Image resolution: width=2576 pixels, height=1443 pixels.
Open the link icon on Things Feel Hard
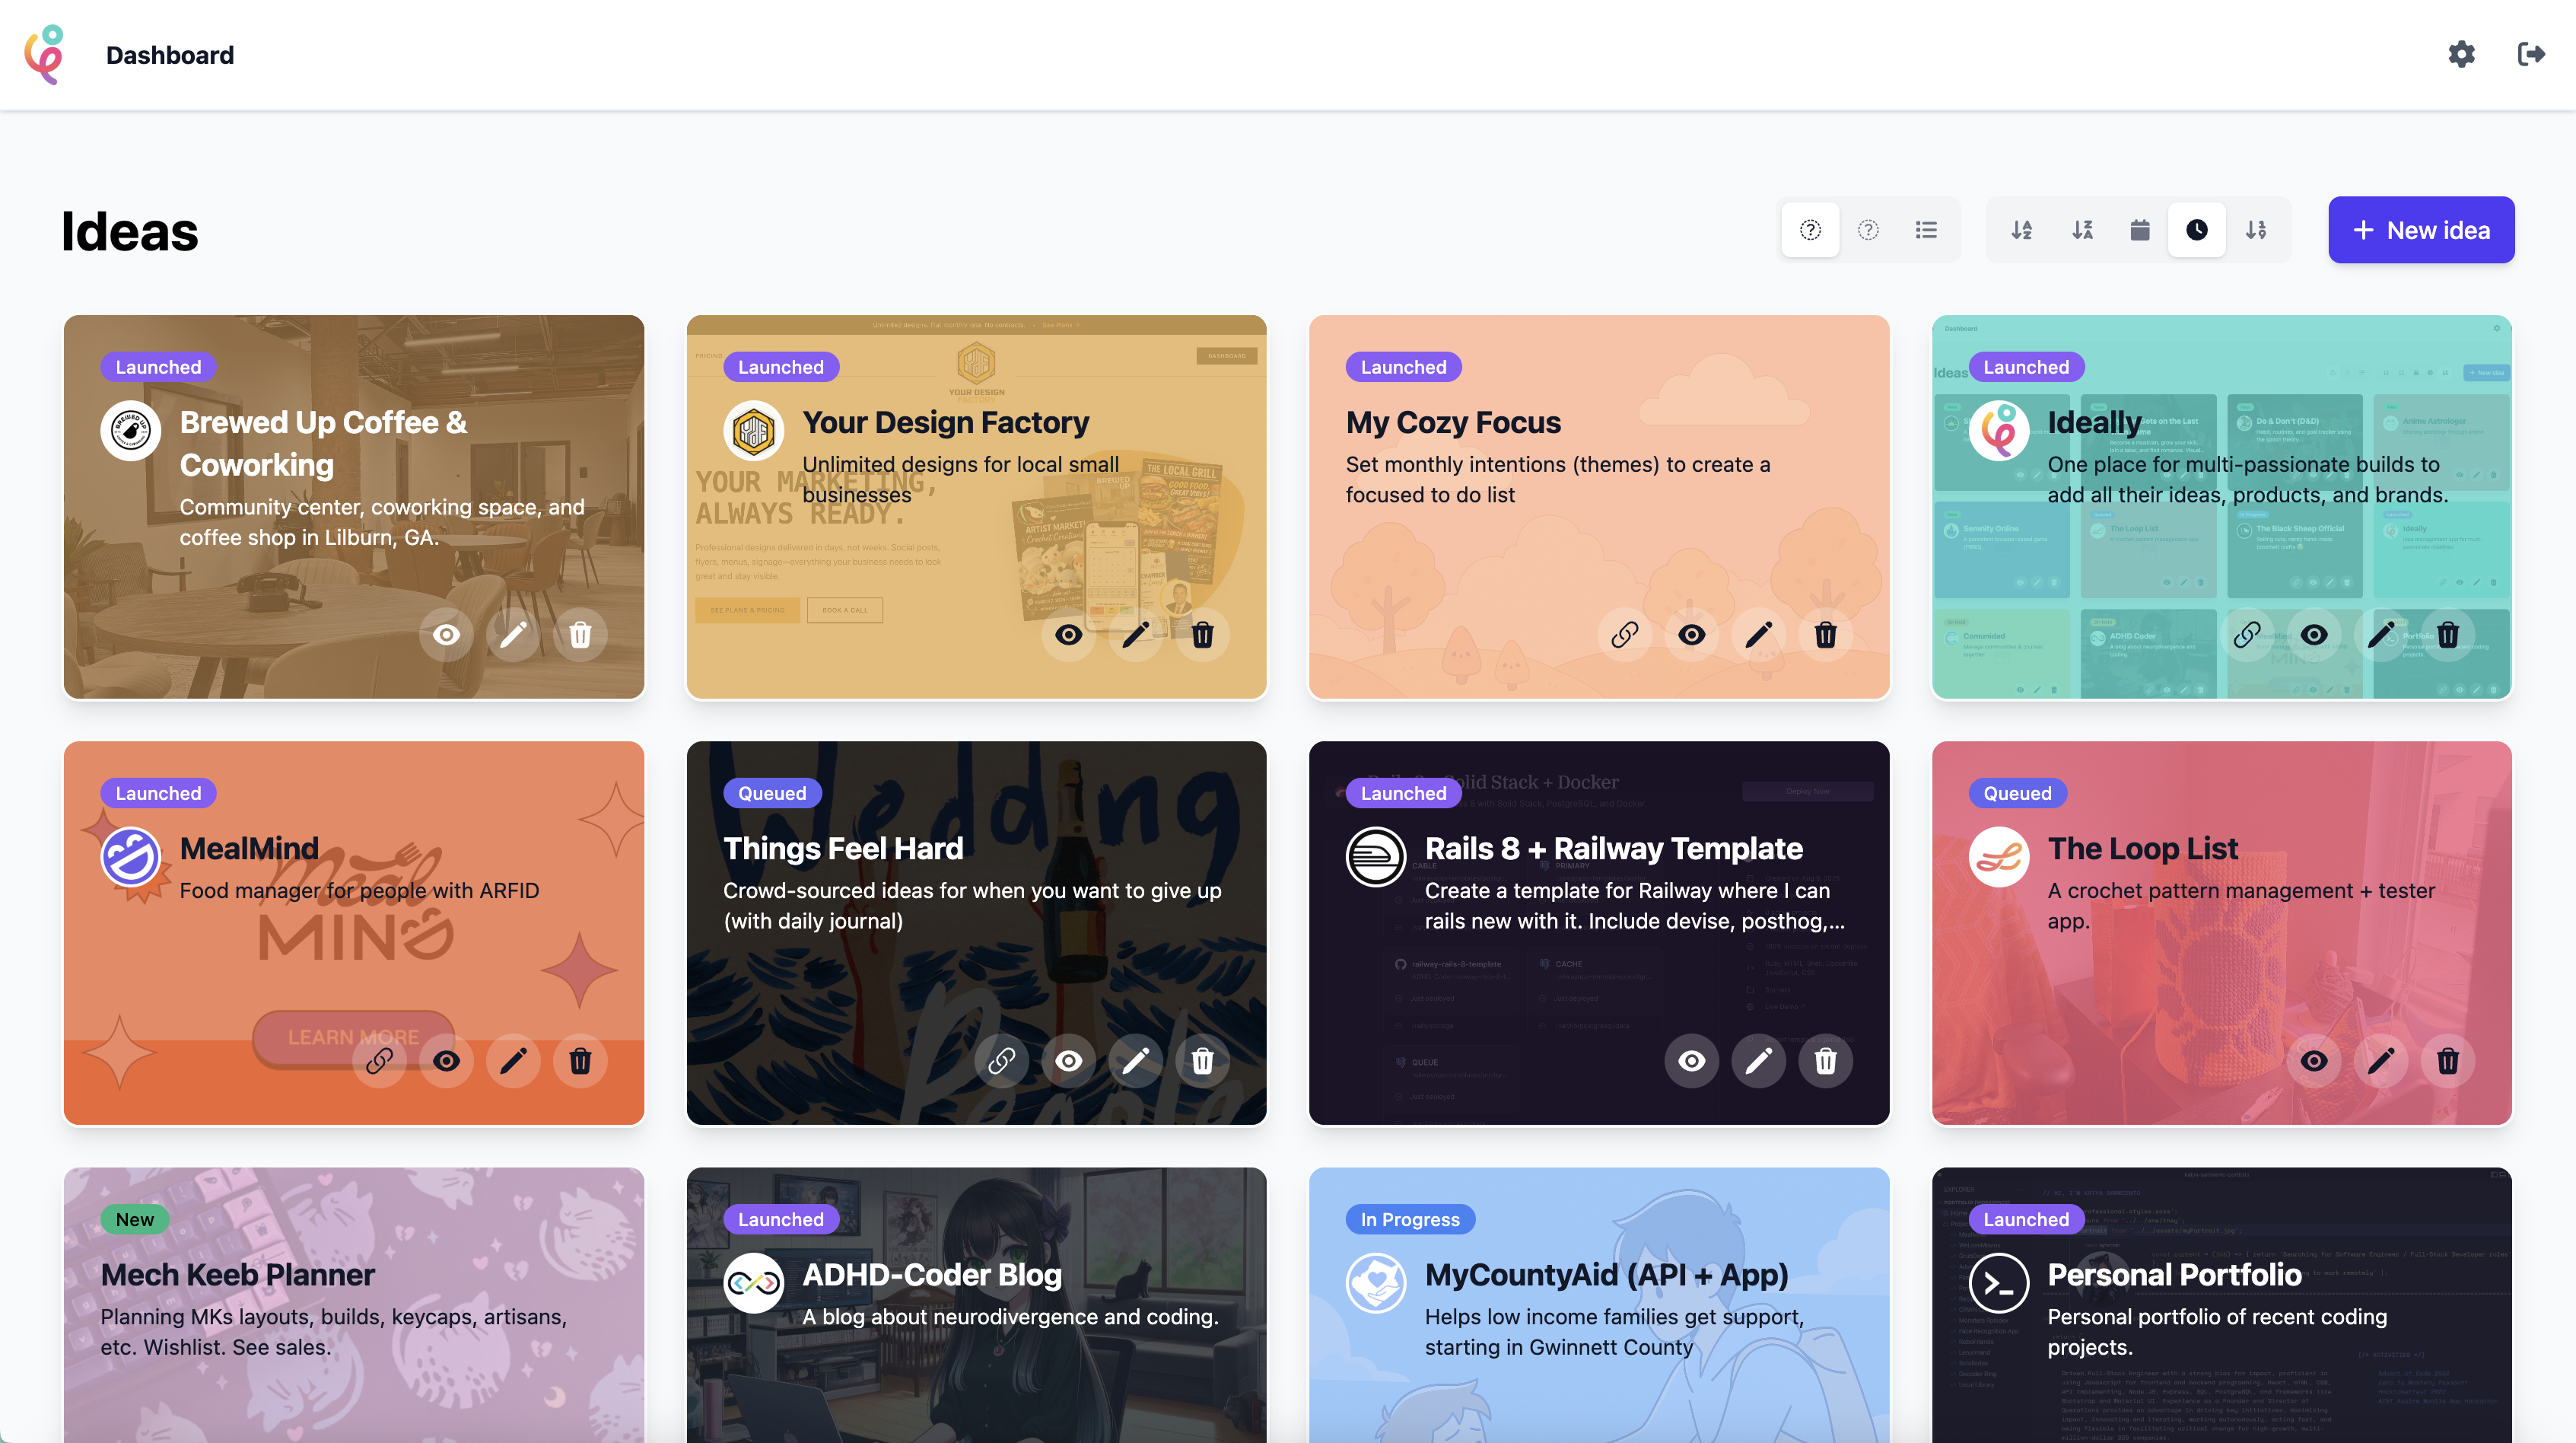pos(1002,1061)
